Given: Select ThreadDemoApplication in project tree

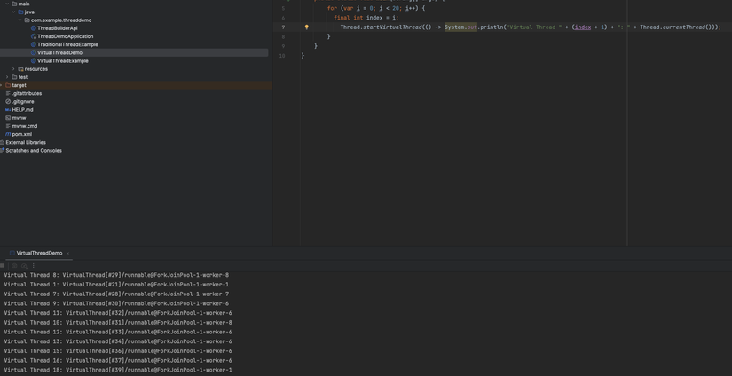Looking at the screenshot, I should pos(66,36).
